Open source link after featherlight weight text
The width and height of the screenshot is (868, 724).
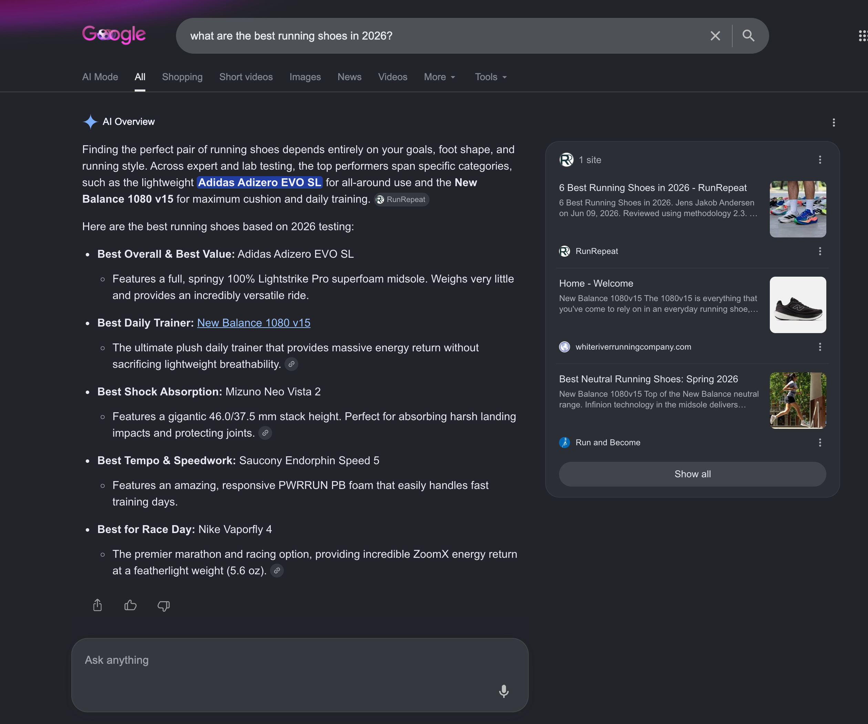click(x=277, y=571)
